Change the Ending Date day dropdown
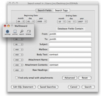 [x=71, y=22]
